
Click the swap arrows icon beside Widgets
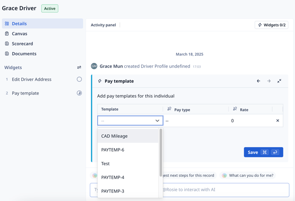pyautogui.click(x=79, y=68)
